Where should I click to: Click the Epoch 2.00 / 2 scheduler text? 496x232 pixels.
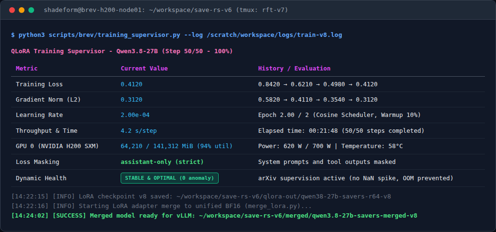339,115
